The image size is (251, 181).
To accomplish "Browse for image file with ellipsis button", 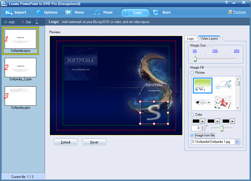I will (x=237, y=142).
